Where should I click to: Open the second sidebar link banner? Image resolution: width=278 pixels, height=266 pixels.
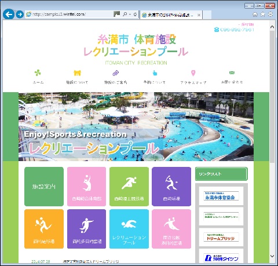click(x=221, y=217)
